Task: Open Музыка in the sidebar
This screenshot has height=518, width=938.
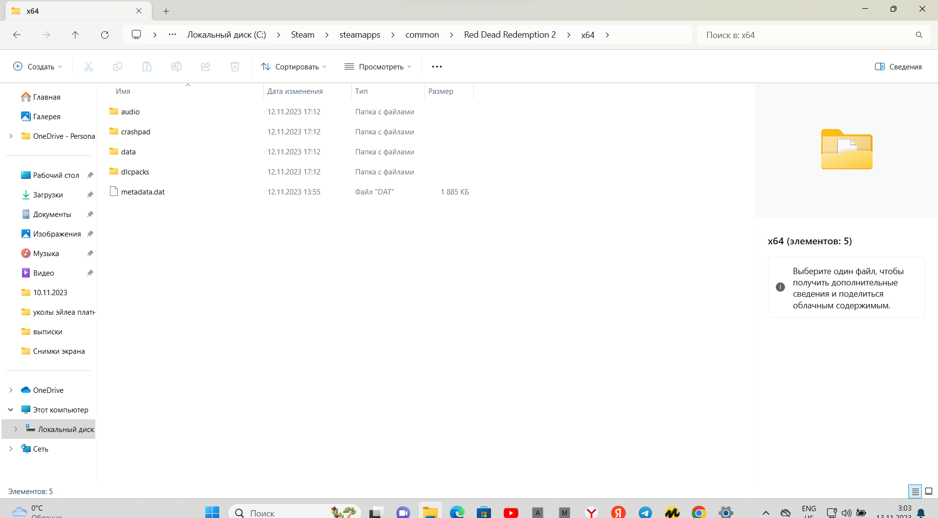Action: [46, 254]
